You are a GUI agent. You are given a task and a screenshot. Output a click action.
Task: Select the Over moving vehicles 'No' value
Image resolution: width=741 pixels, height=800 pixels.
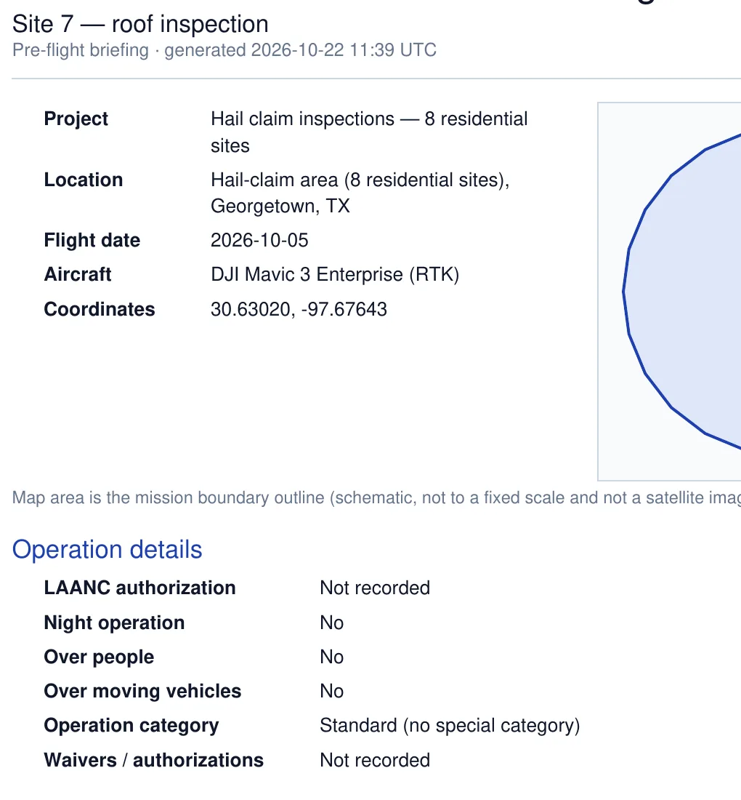coord(332,692)
